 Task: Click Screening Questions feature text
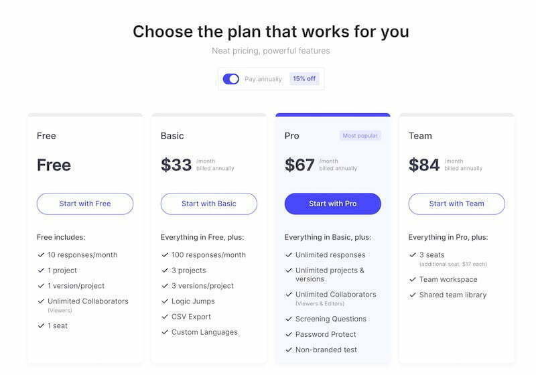331,319
